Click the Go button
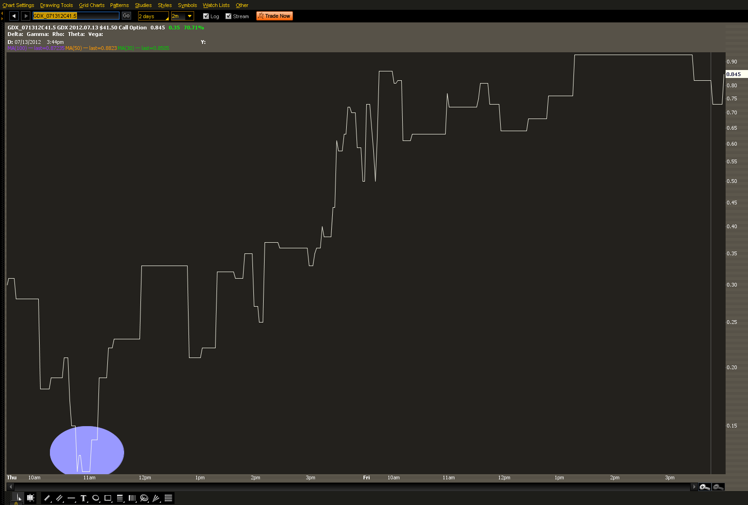This screenshot has width=748, height=505. click(126, 15)
